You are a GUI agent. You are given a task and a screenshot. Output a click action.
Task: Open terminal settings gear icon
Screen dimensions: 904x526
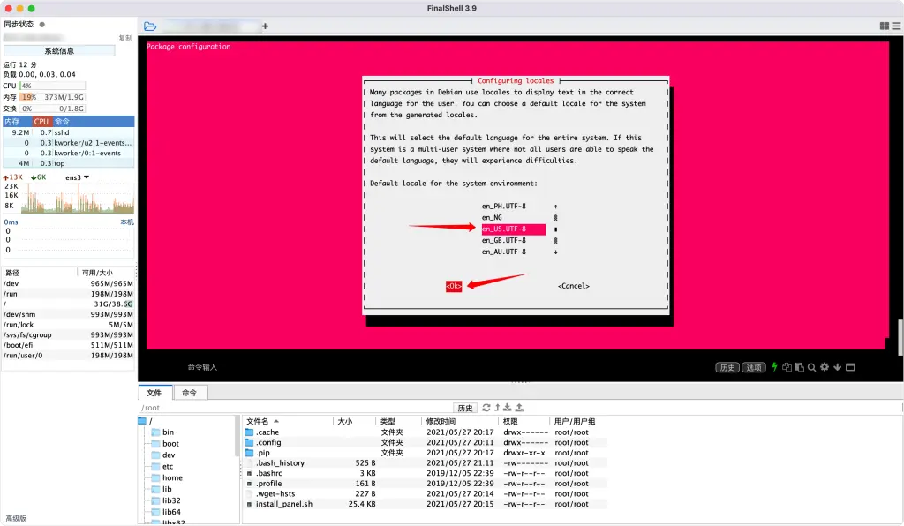[x=825, y=367]
